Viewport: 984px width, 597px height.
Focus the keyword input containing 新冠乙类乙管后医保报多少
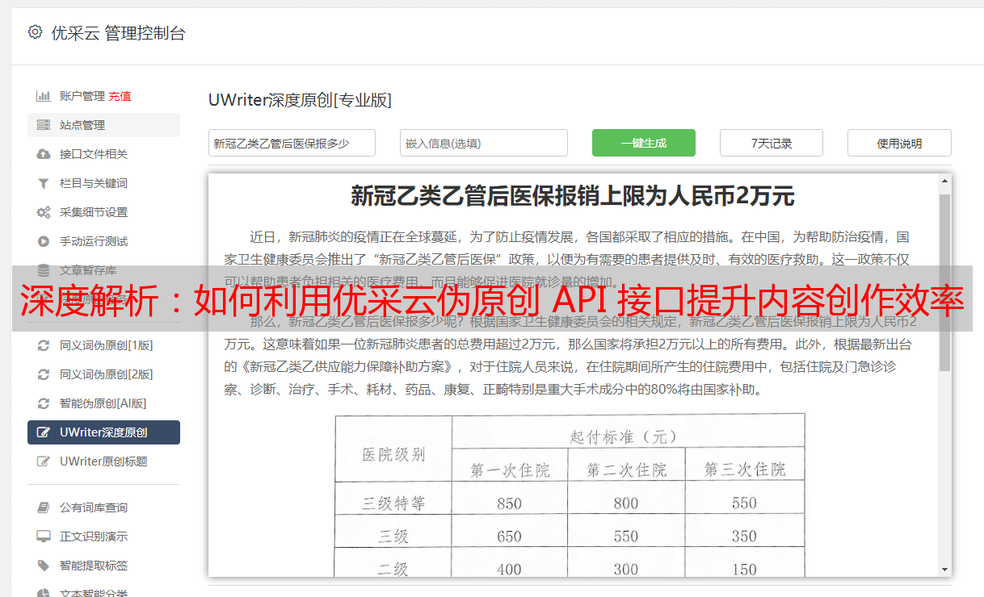(x=292, y=143)
